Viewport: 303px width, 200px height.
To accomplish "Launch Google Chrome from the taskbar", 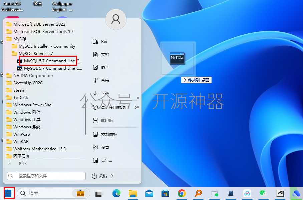I will (182, 193).
